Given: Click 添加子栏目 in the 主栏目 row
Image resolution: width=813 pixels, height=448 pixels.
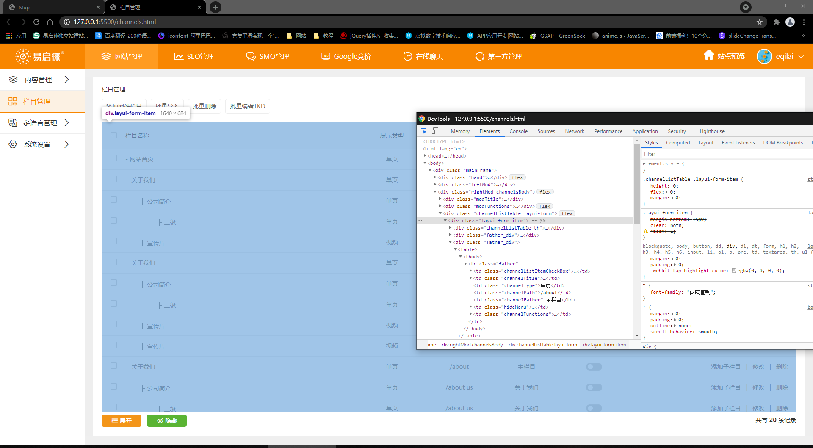Looking at the screenshot, I should point(725,367).
